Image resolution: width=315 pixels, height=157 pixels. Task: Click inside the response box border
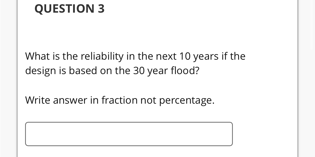(129, 134)
